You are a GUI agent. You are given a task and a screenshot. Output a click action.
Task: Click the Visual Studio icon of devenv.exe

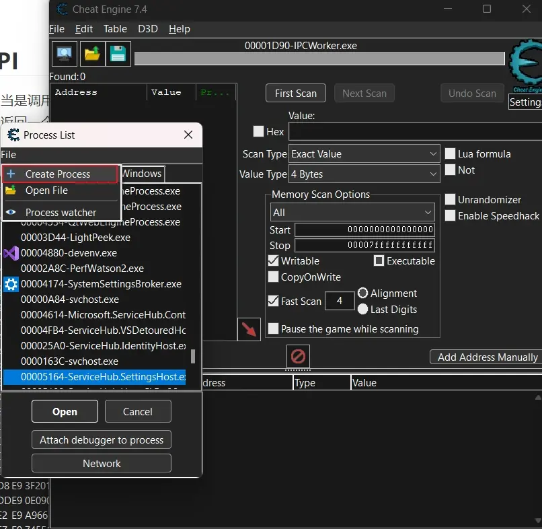[x=11, y=253]
